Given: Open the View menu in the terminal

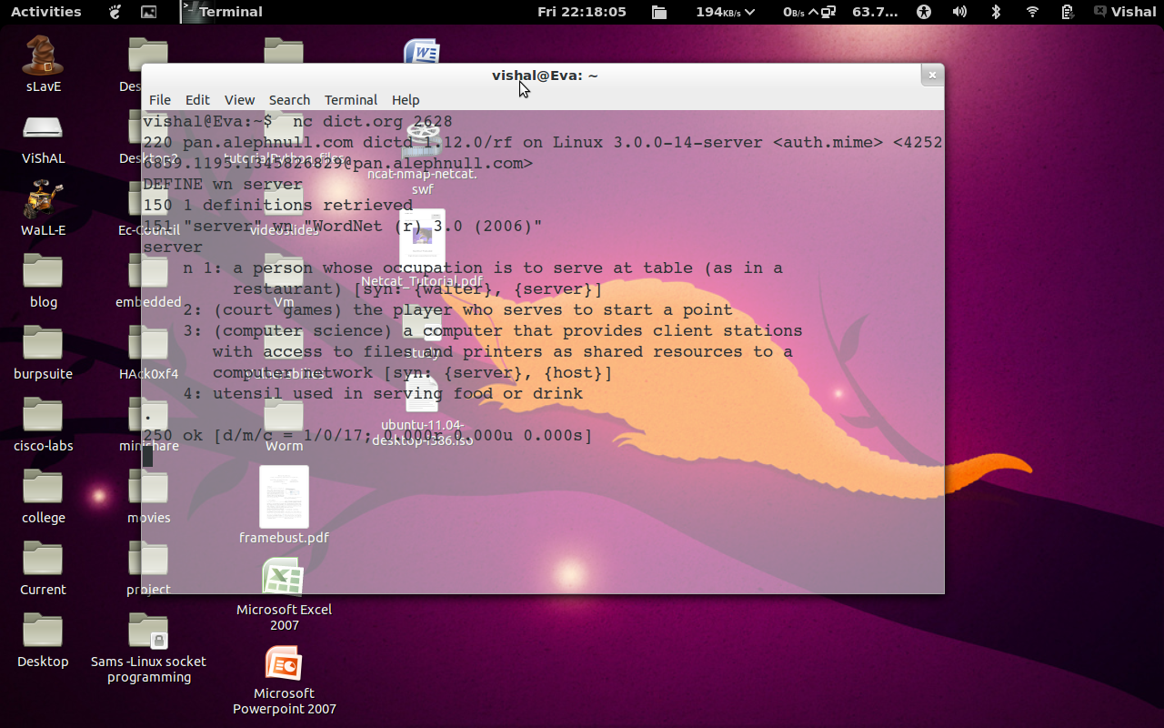Looking at the screenshot, I should [239, 100].
